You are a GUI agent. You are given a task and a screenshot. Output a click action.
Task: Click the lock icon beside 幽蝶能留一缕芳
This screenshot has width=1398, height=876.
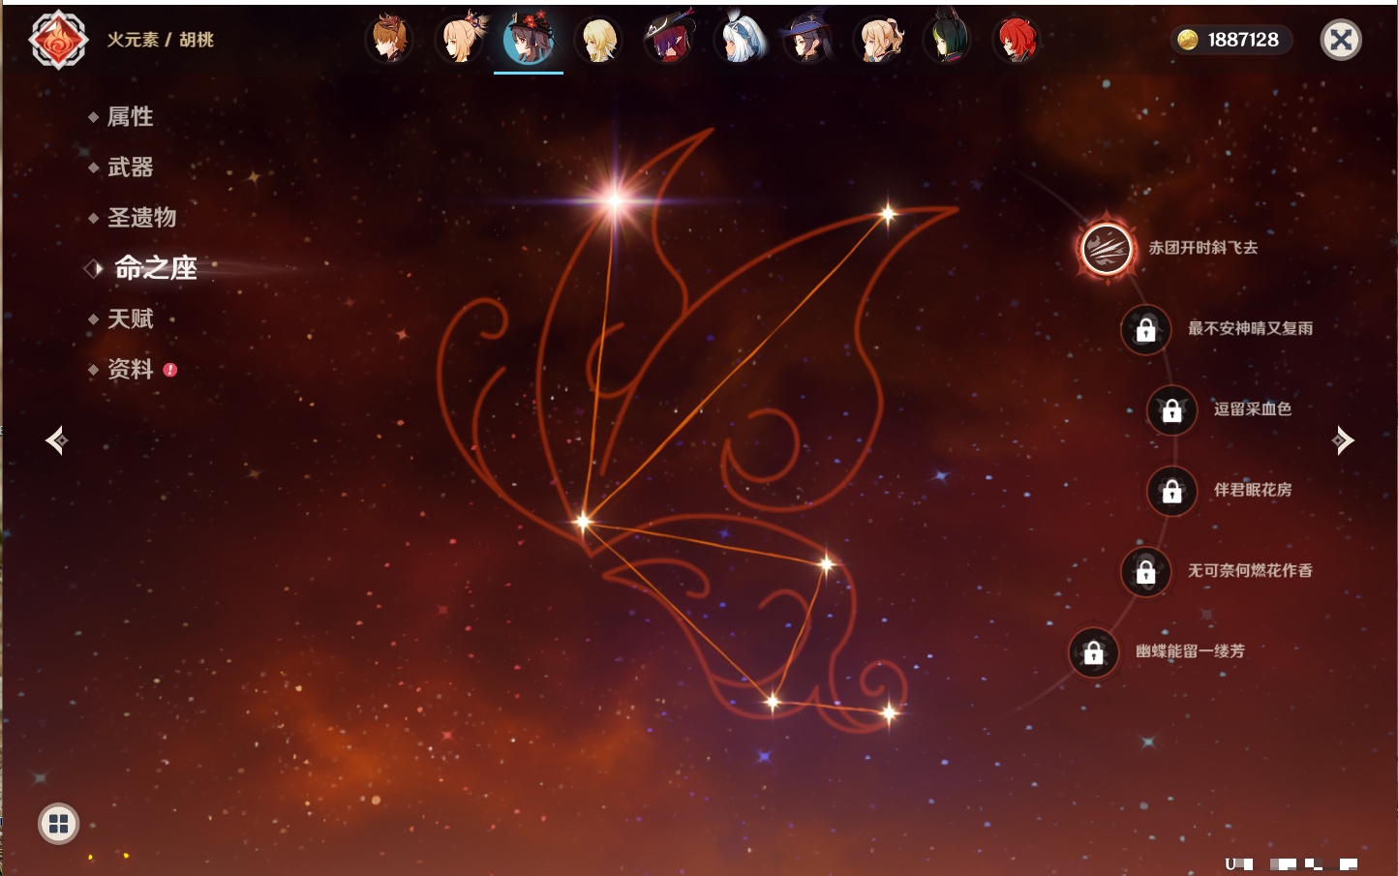(1093, 652)
